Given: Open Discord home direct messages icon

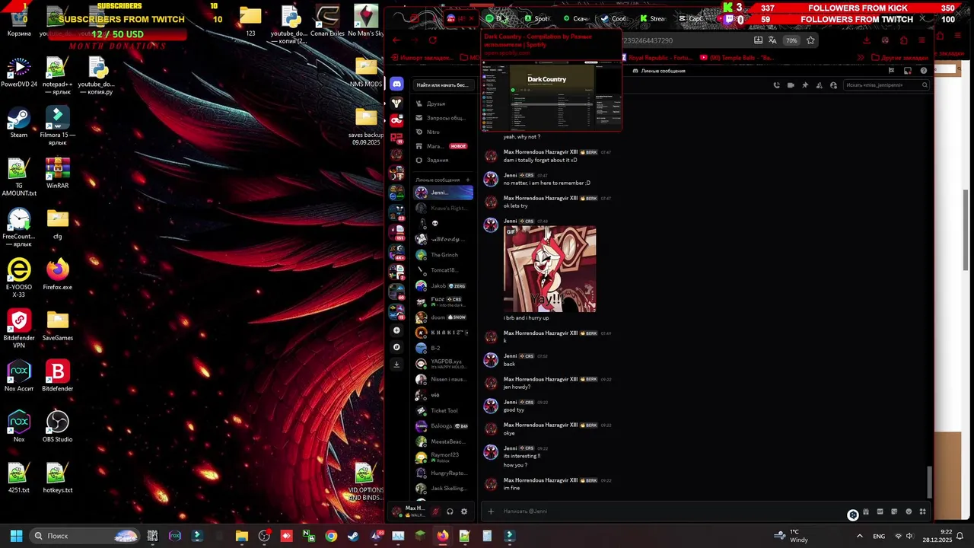Looking at the screenshot, I should coord(396,84).
